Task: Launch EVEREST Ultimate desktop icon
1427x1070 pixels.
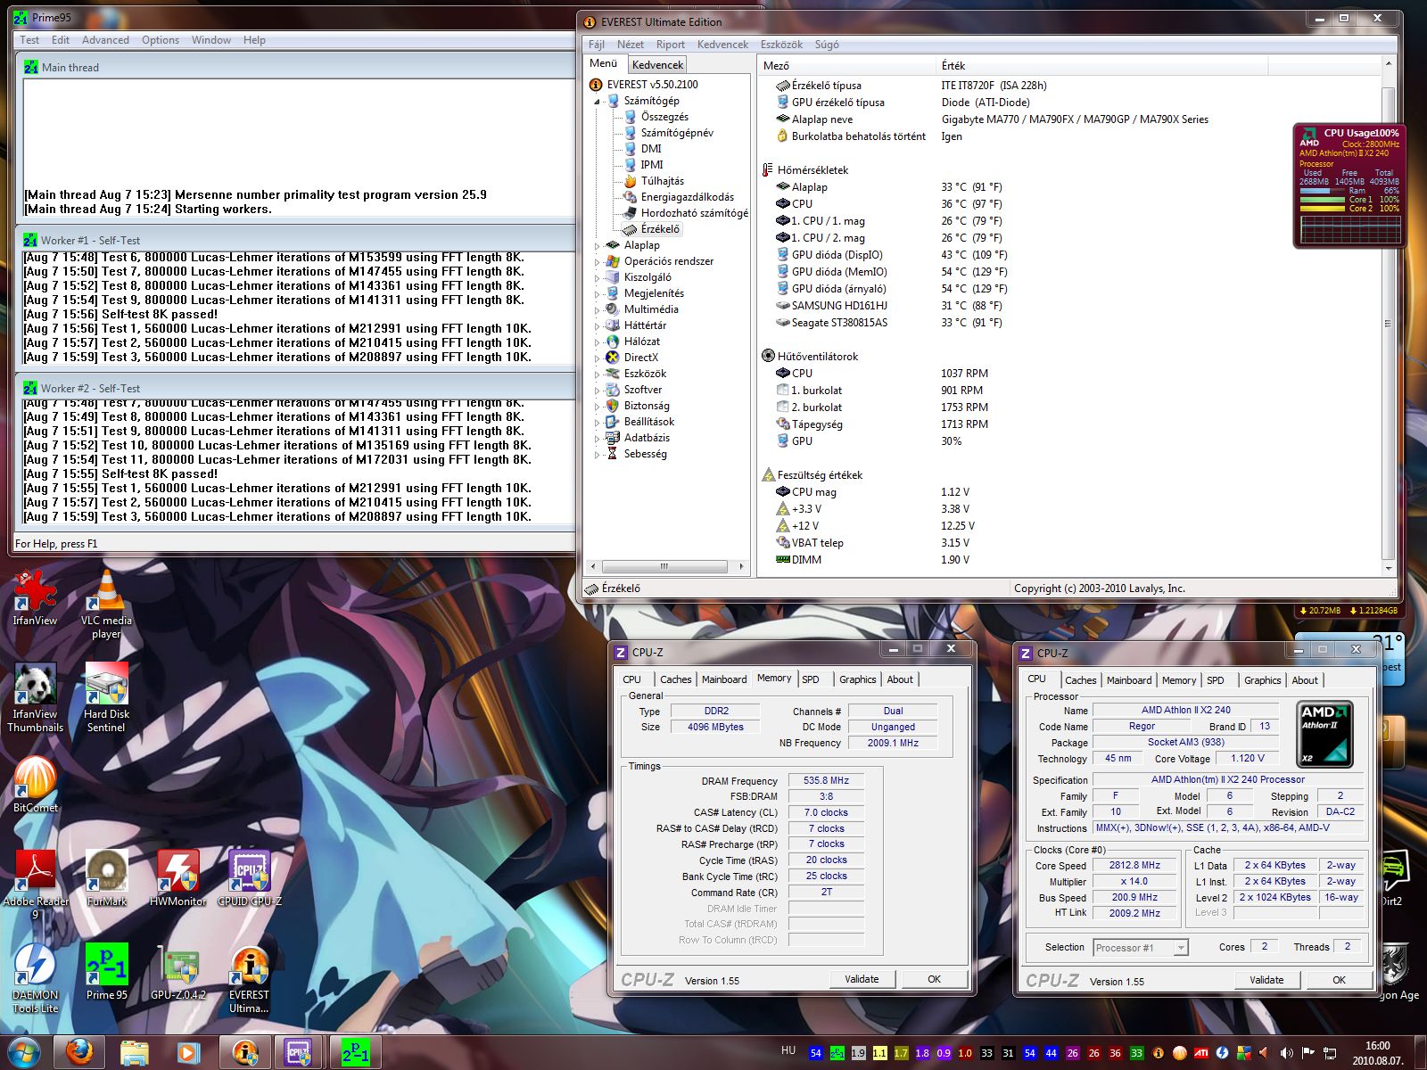Action: pos(249,978)
